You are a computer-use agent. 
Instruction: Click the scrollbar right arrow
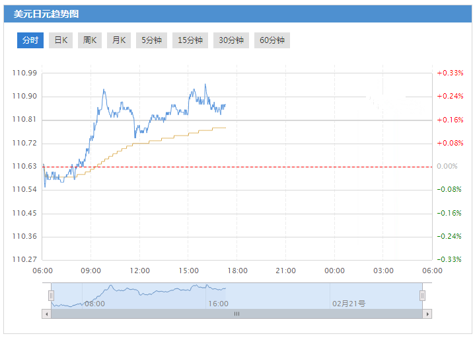tap(427, 314)
